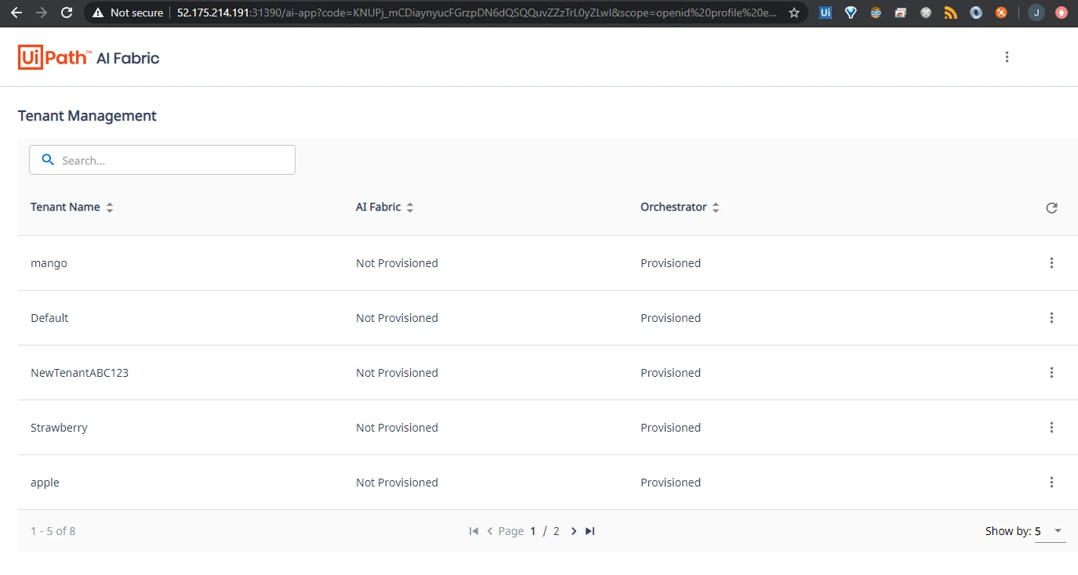
Task: Open the actions menu for NewTenantABC123
Action: pos(1051,373)
